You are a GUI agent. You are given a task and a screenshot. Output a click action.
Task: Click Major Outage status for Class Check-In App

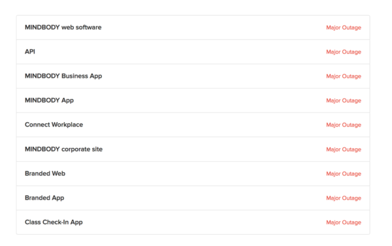click(344, 223)
